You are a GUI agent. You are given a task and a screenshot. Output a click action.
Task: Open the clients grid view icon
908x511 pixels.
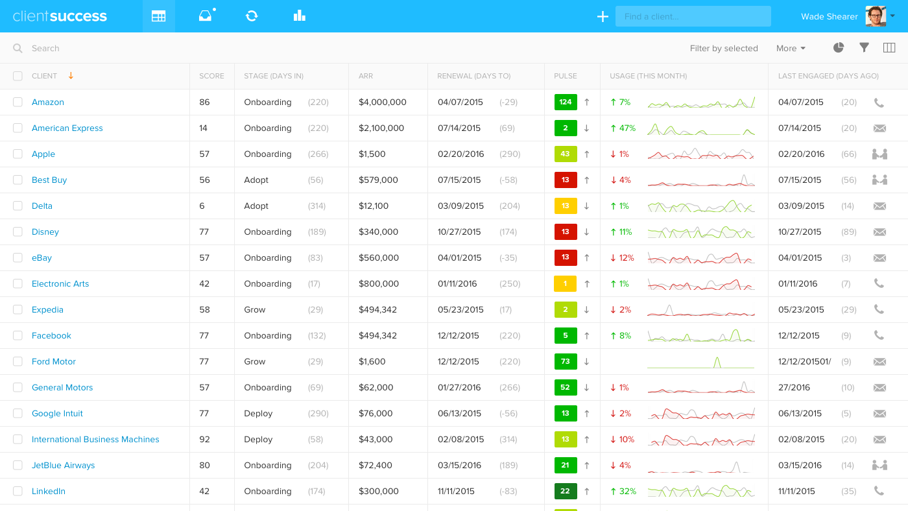[158, 15]
